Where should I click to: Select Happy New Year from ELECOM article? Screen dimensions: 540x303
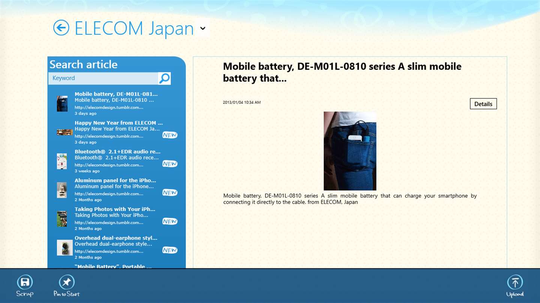coord(117,132)
